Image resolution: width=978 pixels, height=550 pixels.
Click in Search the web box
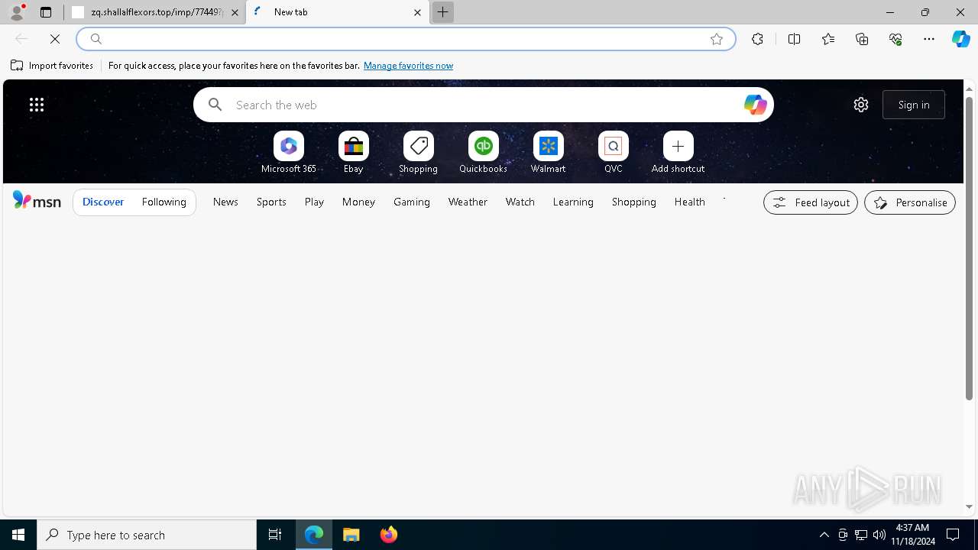484,105
